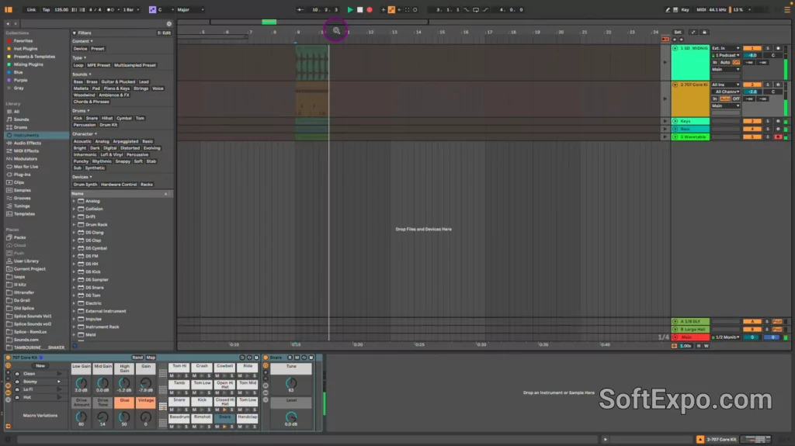Toggle the Snare device activator
The image size is (795, 446).
pyautogui.click(x=266, y=358)
